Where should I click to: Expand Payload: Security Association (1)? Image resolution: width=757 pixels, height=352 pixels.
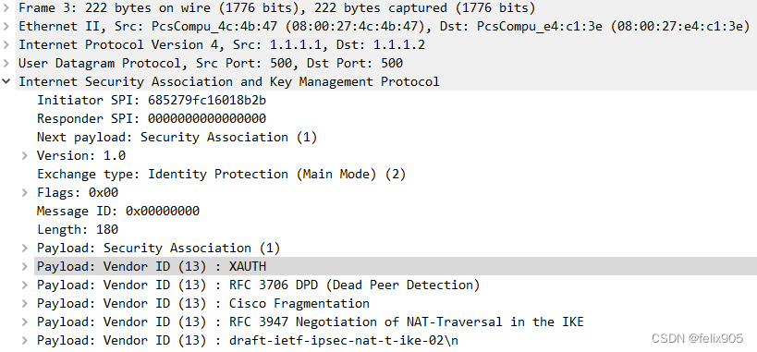point(25,249)
